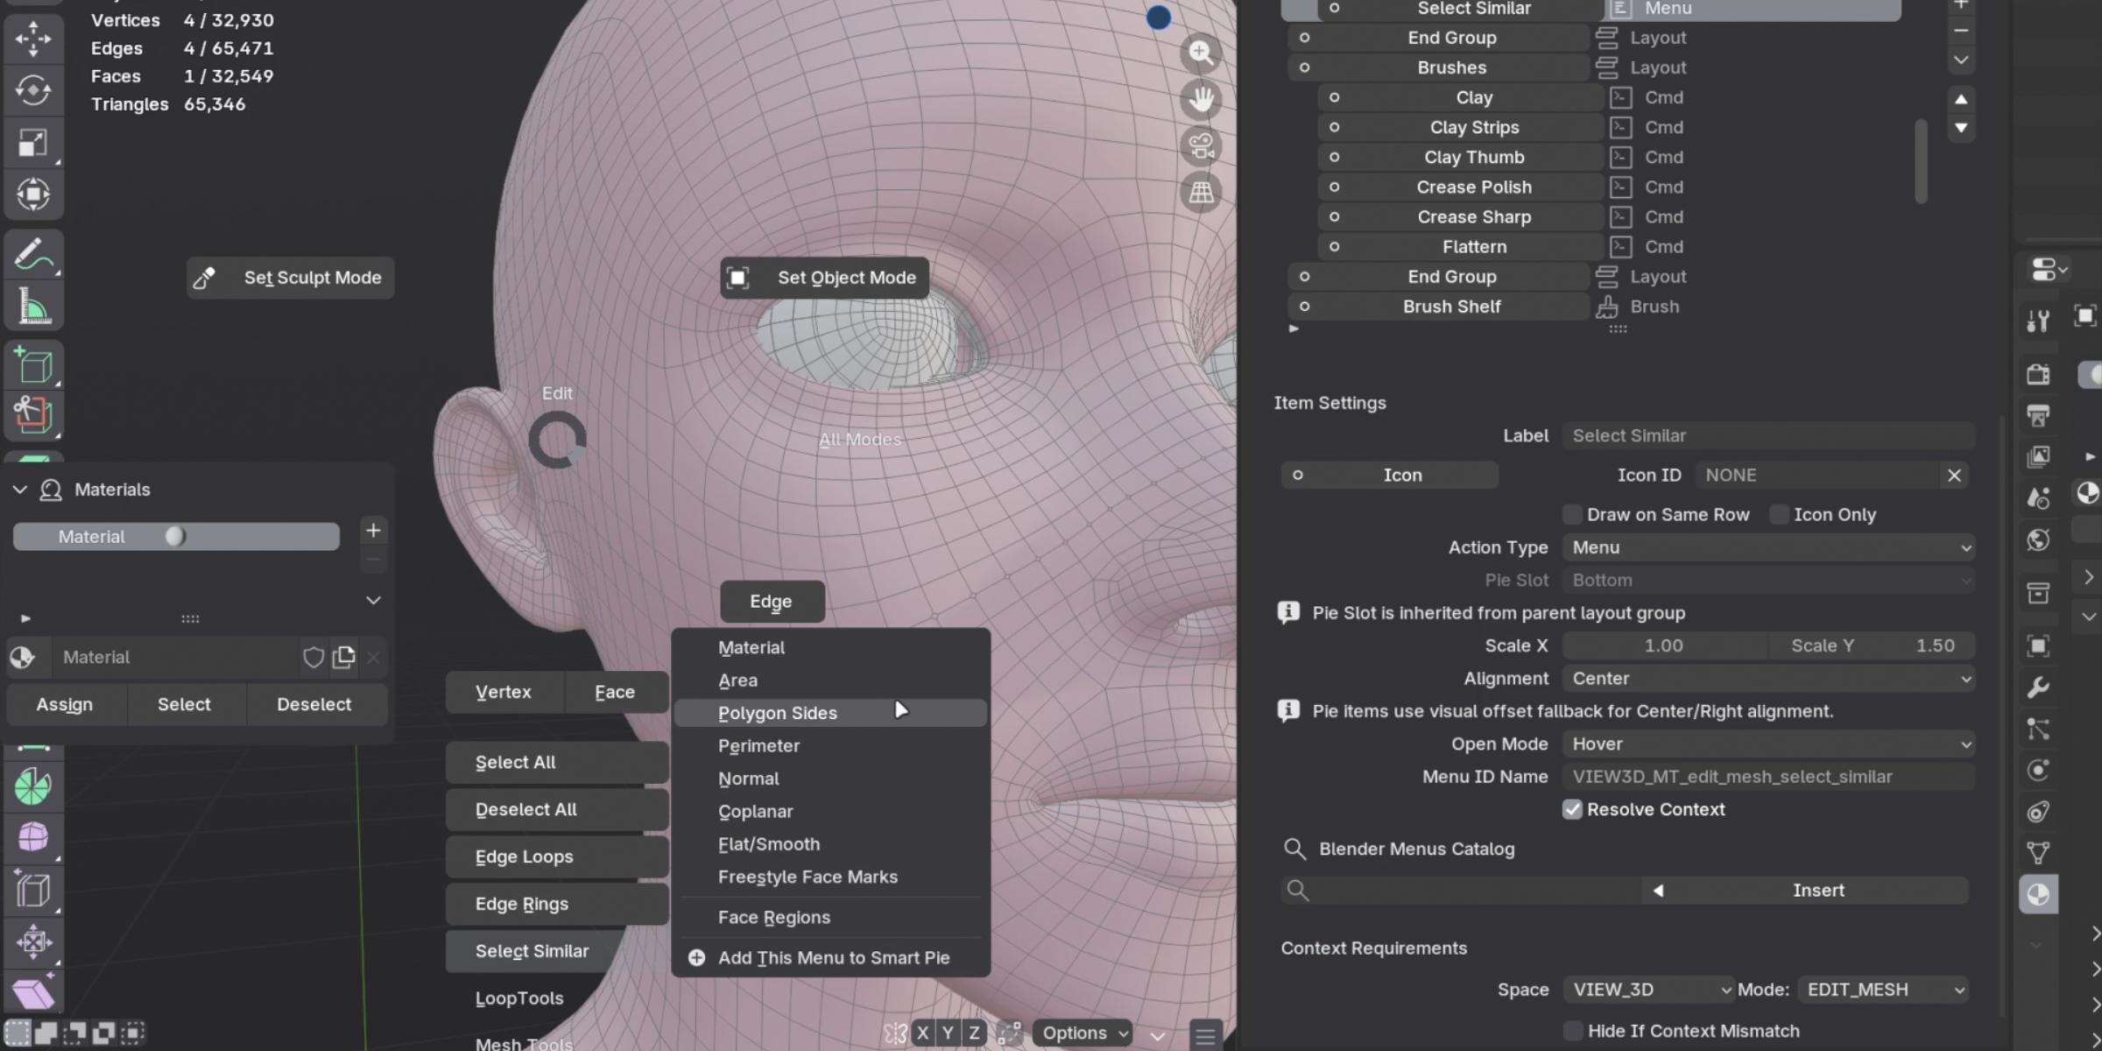Image resolution: width=2102 pixels, height=1051 pixels.
Task: Adjust the Scale Y value field
Action: click(1872, 646)
